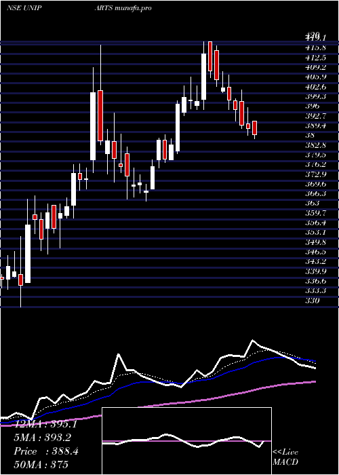The width and height of the screenshot is (339, 475).
Task: Select the 333.3 price axis label
Action: (x=315, y=291)
